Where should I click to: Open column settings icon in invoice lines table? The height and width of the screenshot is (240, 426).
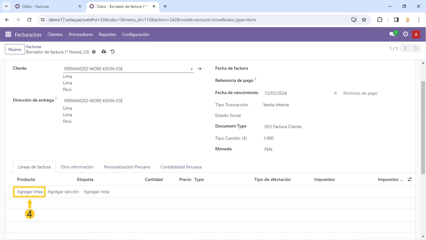(x=410, y=180)
